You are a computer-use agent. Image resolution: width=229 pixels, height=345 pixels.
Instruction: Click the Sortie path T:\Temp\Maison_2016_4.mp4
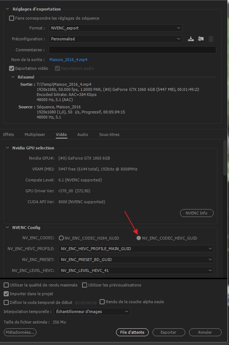coord(64,84)
